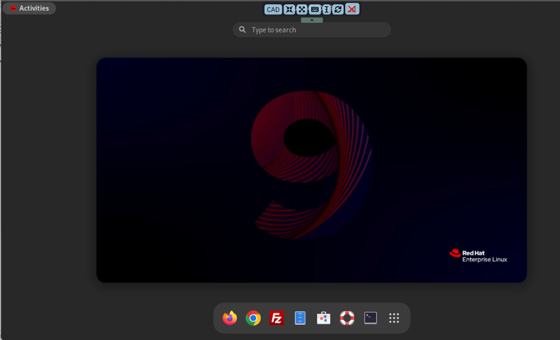
Task: Open the Terminal from the dash
Action: point(370,318)
